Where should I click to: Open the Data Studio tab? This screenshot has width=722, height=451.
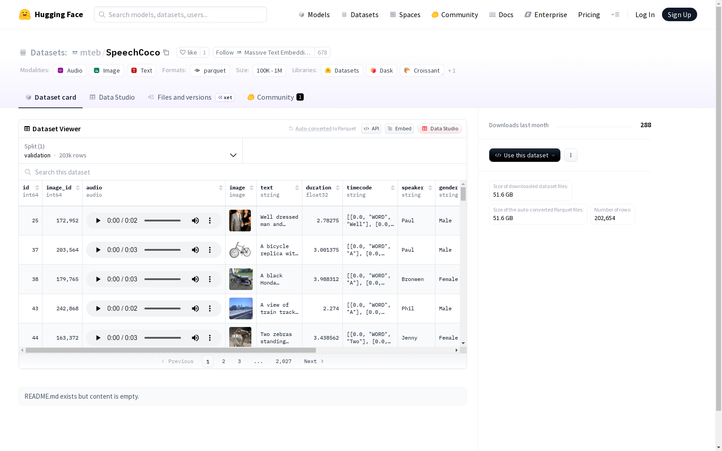[112, 97]
